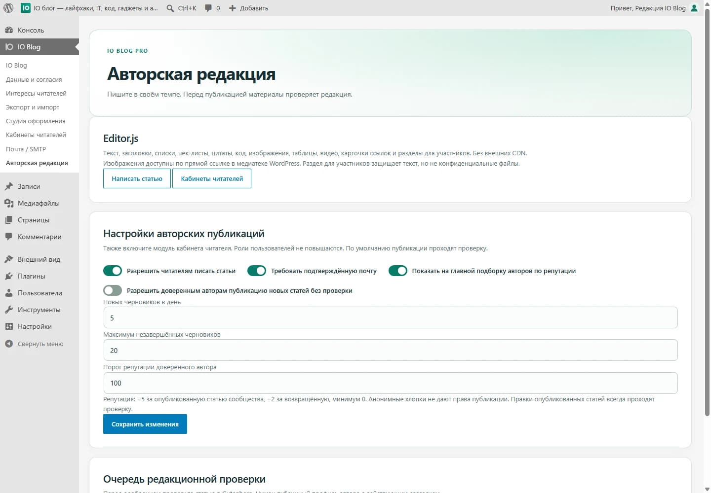Click the Консоль dashboard icon
The image size is (711, 493).
click(9, 30)
